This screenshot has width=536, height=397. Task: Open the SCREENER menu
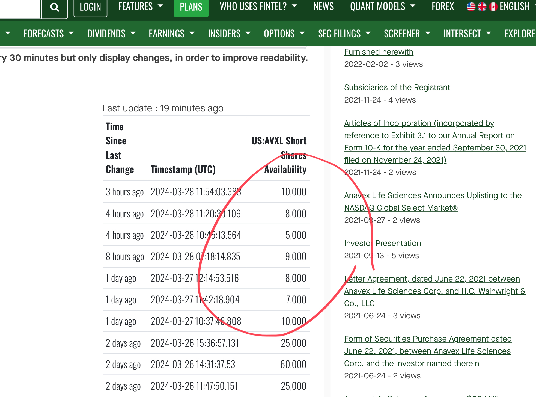407,34
